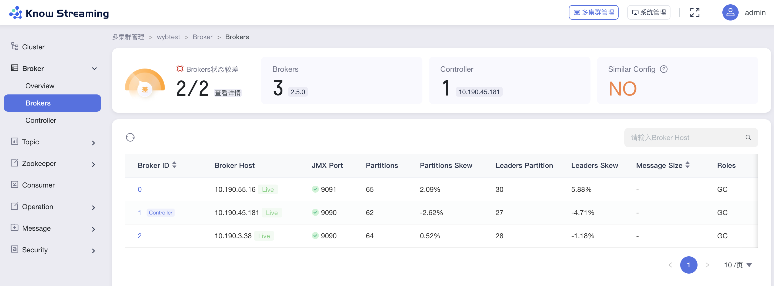Select Controller under Broker menu
The image size is (774, 286).
(x=41, y=120)
